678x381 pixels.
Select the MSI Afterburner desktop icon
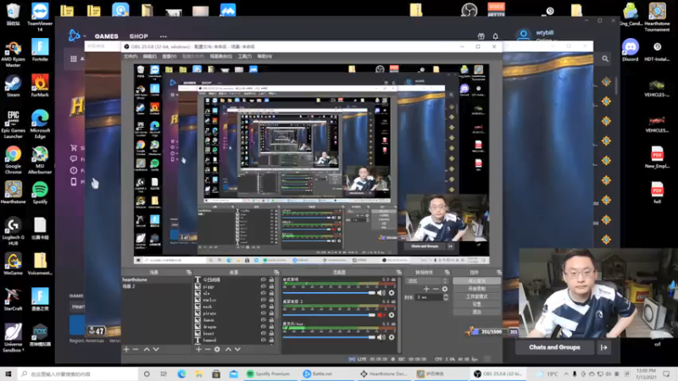click(40, 160)
